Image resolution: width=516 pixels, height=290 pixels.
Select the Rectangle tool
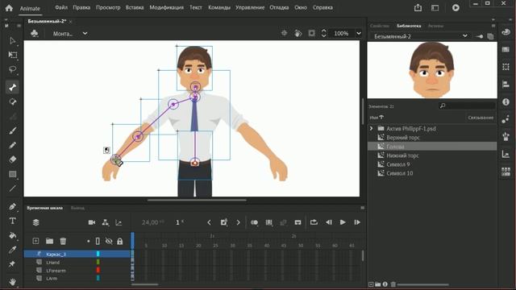[x=13, y=174]
